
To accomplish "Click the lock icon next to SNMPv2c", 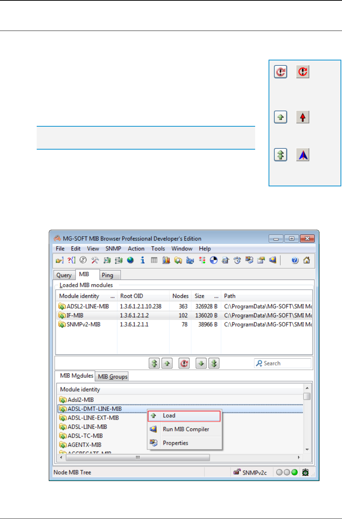I will pos(237,472).
